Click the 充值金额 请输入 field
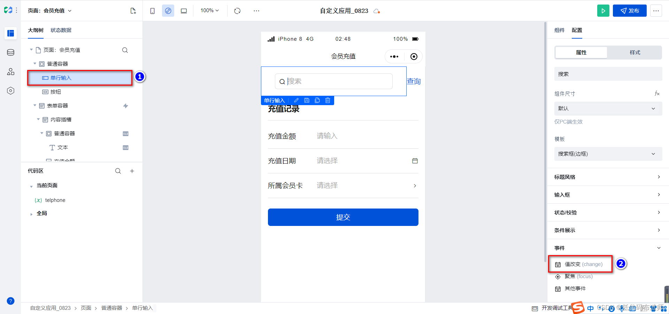The height and width of the screenshot is (314, 669). point(367,136)
